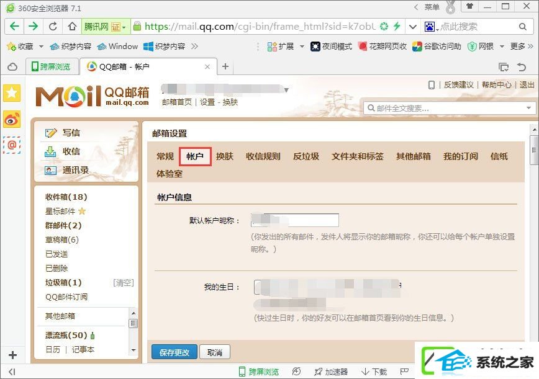Open the 反馈建议 feedback link
The width and height of the screenshot is (539, 379).
(458, 85)
